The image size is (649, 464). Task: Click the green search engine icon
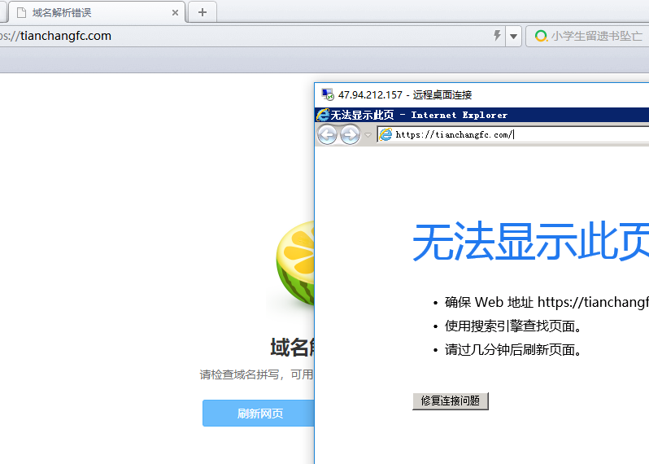(541, 36)
